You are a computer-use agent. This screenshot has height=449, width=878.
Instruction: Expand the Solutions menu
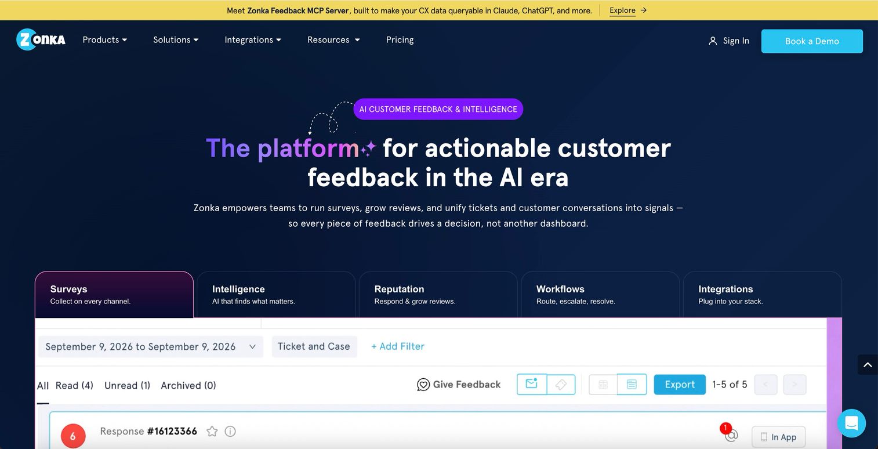(x=176, y=39)
